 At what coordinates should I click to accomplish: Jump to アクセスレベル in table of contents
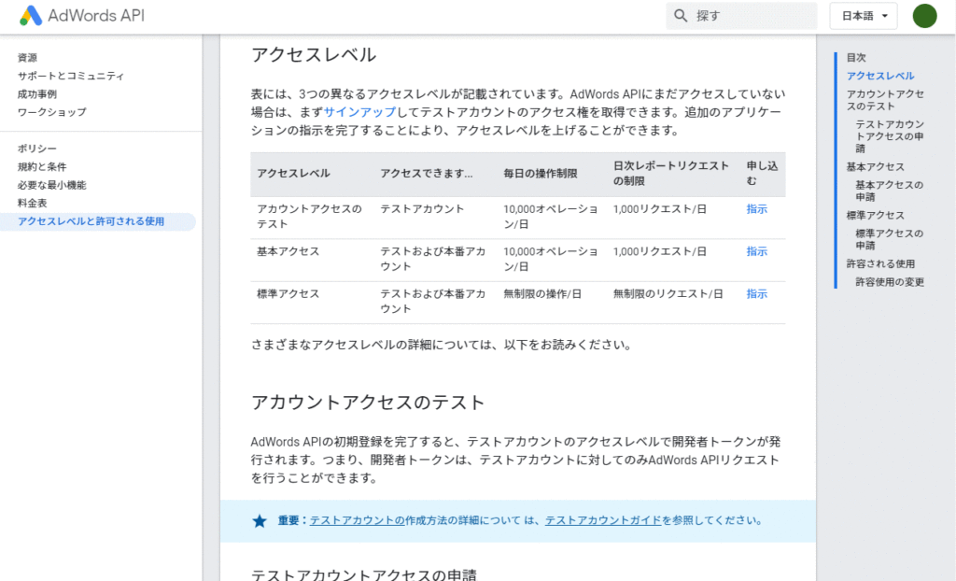coord(880,76)
